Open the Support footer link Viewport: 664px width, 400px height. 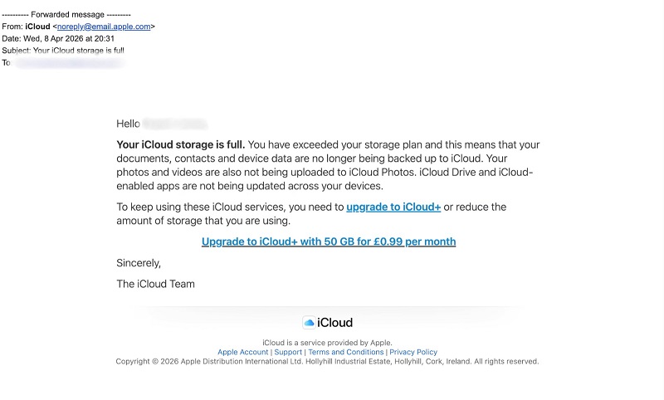(288, 352)
